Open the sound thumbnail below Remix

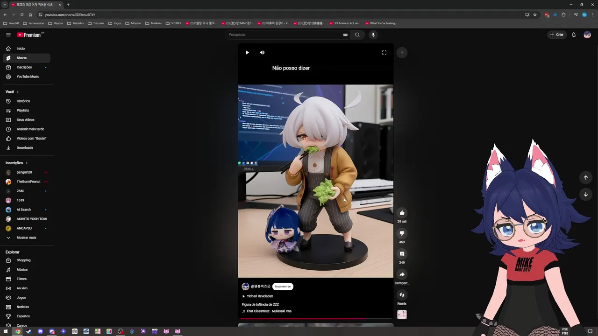coord(402,315)
